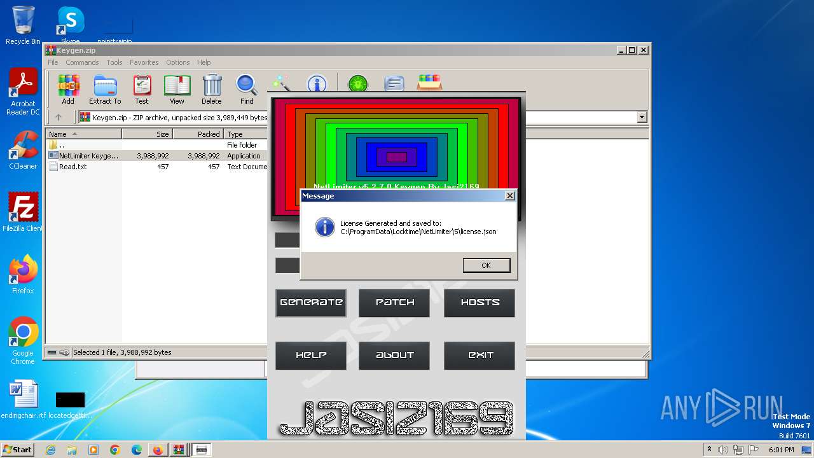Screen dimensions: 814x458
Task: Open Firefox desktop shortcut
Action: (x=23, y=275)
